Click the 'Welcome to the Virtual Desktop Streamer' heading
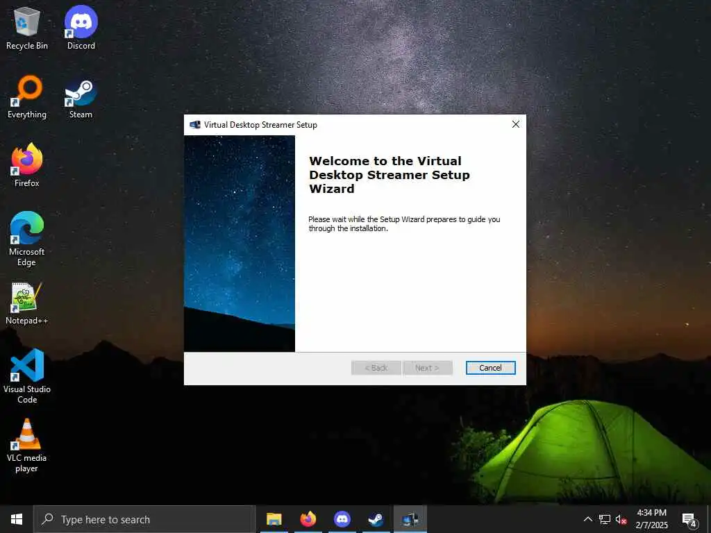The image size is (711, 533). pyautogui.click(x=389, y=175)
